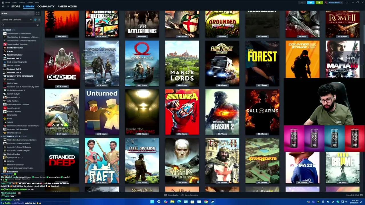Open the Call to Arms cover
This screenshot has width=365, height=205.
coord(262,112)
